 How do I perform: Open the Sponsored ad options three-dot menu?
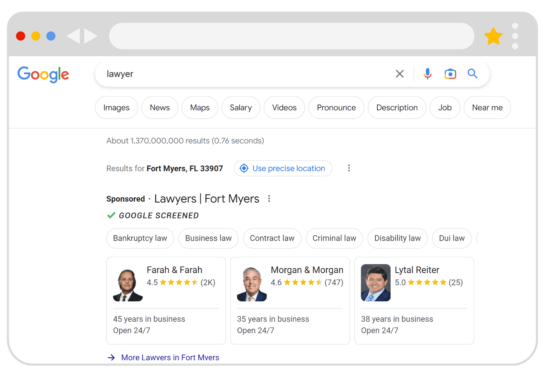(269, 199)
